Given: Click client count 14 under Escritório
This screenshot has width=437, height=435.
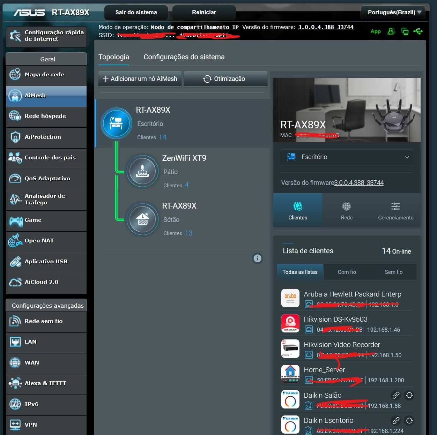Looking at the screenshot, I should (163, 137).
